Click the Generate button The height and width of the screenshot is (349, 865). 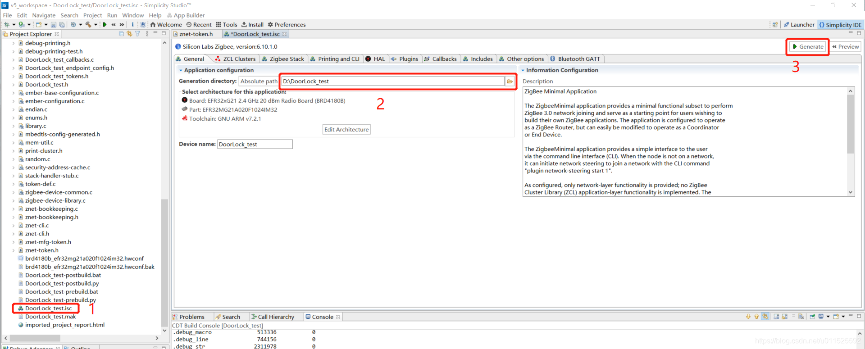pos(808,46)
